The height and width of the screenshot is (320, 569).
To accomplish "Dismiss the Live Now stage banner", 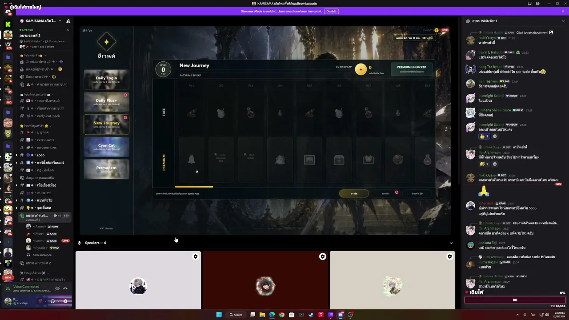I will pyautogui.click(x=68, y=30).
